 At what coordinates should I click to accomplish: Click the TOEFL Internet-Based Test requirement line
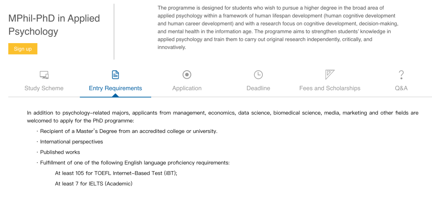pos(116,173)
